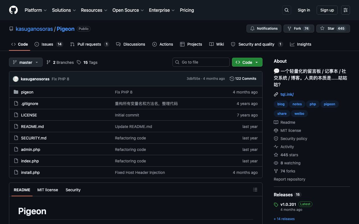Open the Security and quality tab
The width and height of the screenshot is (359, 224).
point(257,44)
